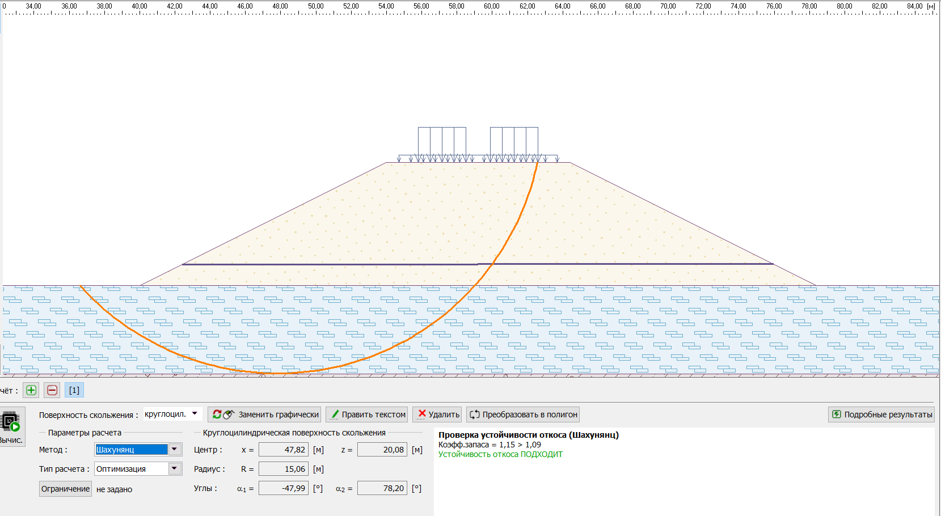Click the radius R field showing 15,06

(x=284, y=469)
